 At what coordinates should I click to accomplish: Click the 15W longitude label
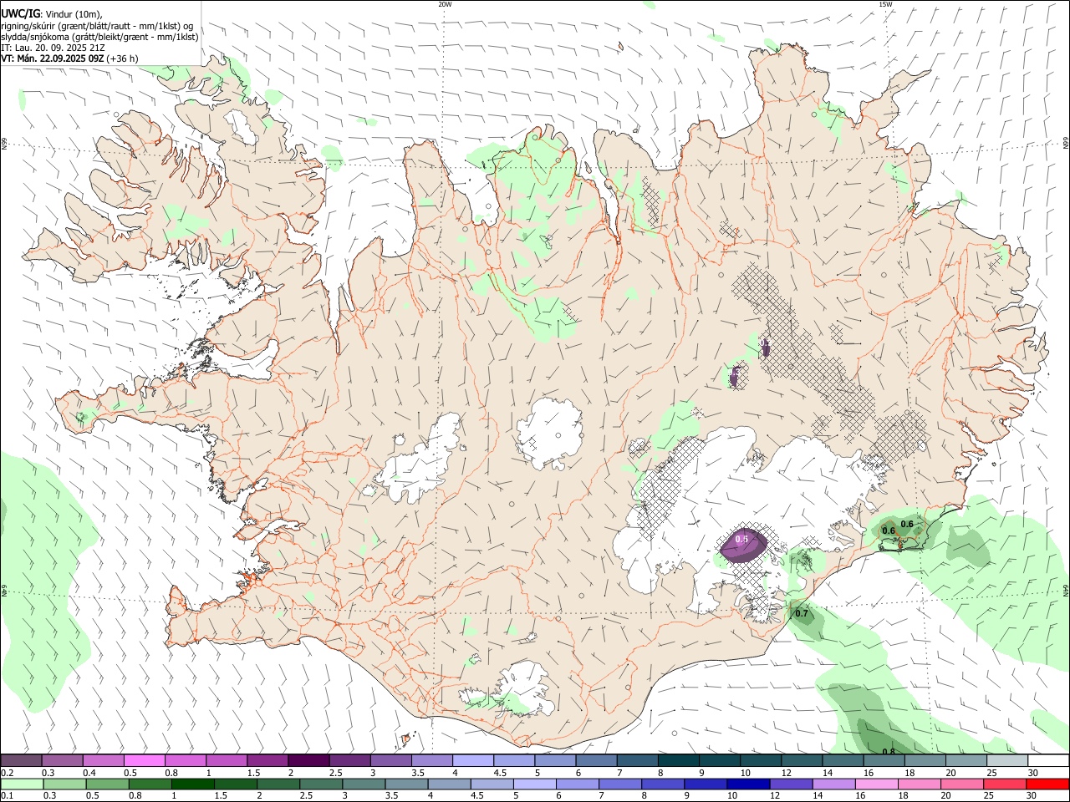pos(885,4)
